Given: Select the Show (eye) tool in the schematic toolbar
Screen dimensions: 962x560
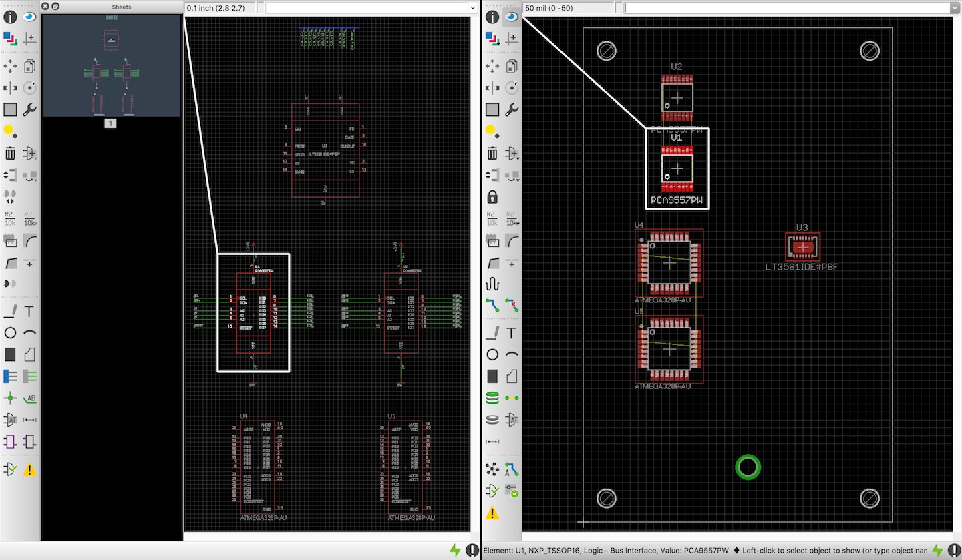Looking at the screenshot, I should [29, 17].
